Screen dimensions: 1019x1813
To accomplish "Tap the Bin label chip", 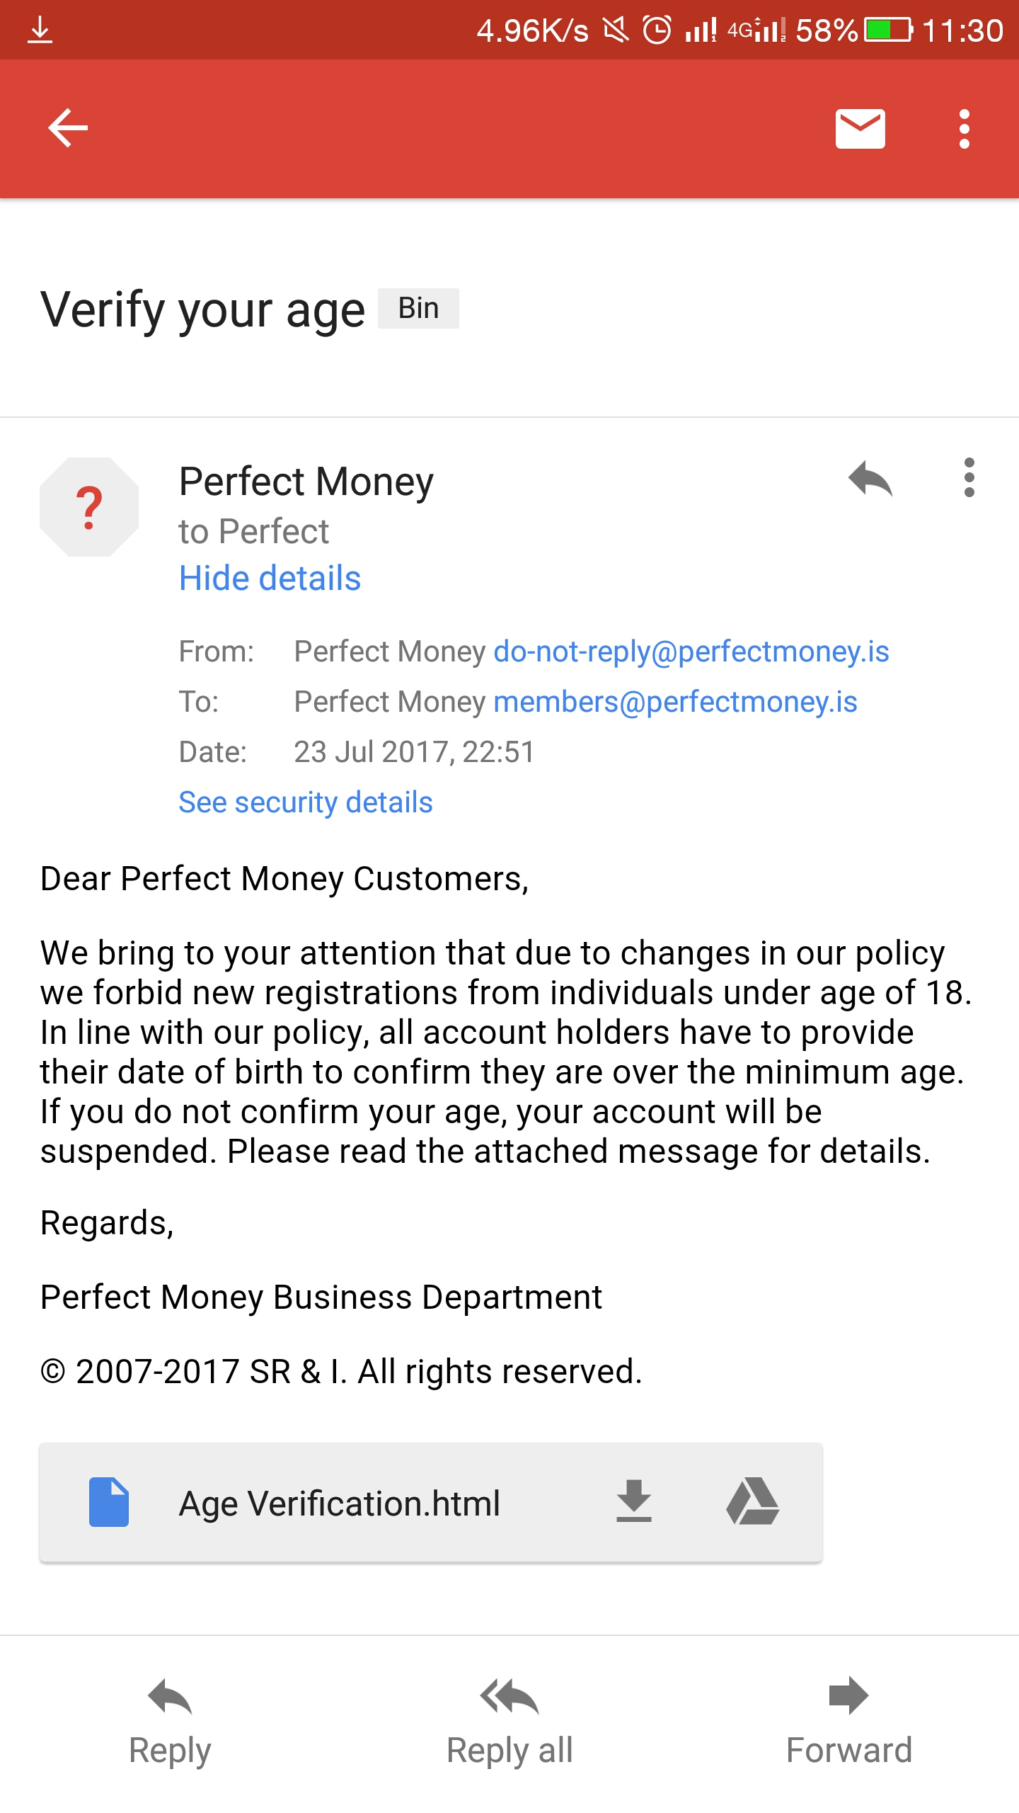I will [x=418, y=309].
